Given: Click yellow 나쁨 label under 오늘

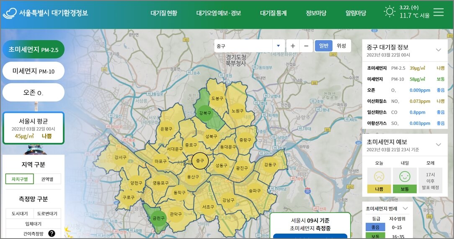Looking at the screenshot, I should pyautogui.click(x=379, y=189).
